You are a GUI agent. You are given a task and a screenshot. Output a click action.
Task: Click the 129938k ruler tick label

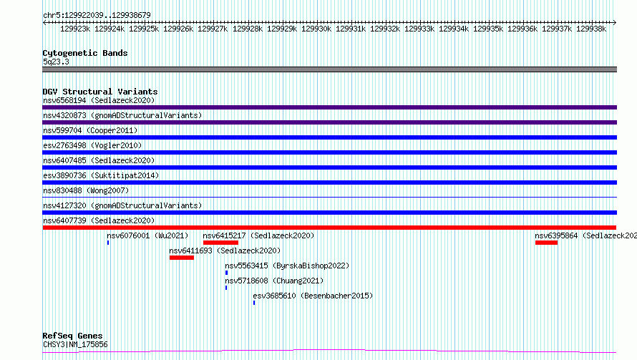591,29
